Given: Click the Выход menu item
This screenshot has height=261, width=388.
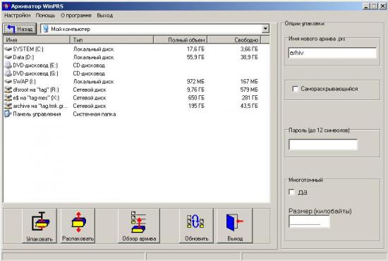Looking at the screenshot, I should [105, 16].
